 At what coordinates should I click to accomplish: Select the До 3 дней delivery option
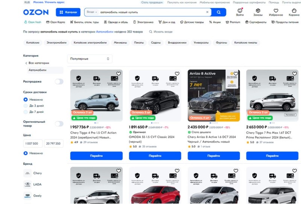(x=26, y=106)
